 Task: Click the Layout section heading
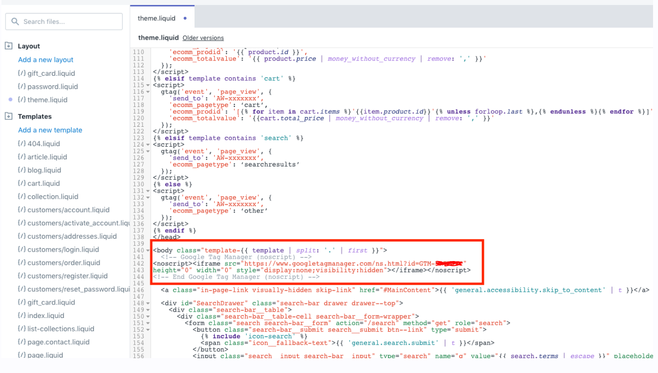[x=29, y=46]
